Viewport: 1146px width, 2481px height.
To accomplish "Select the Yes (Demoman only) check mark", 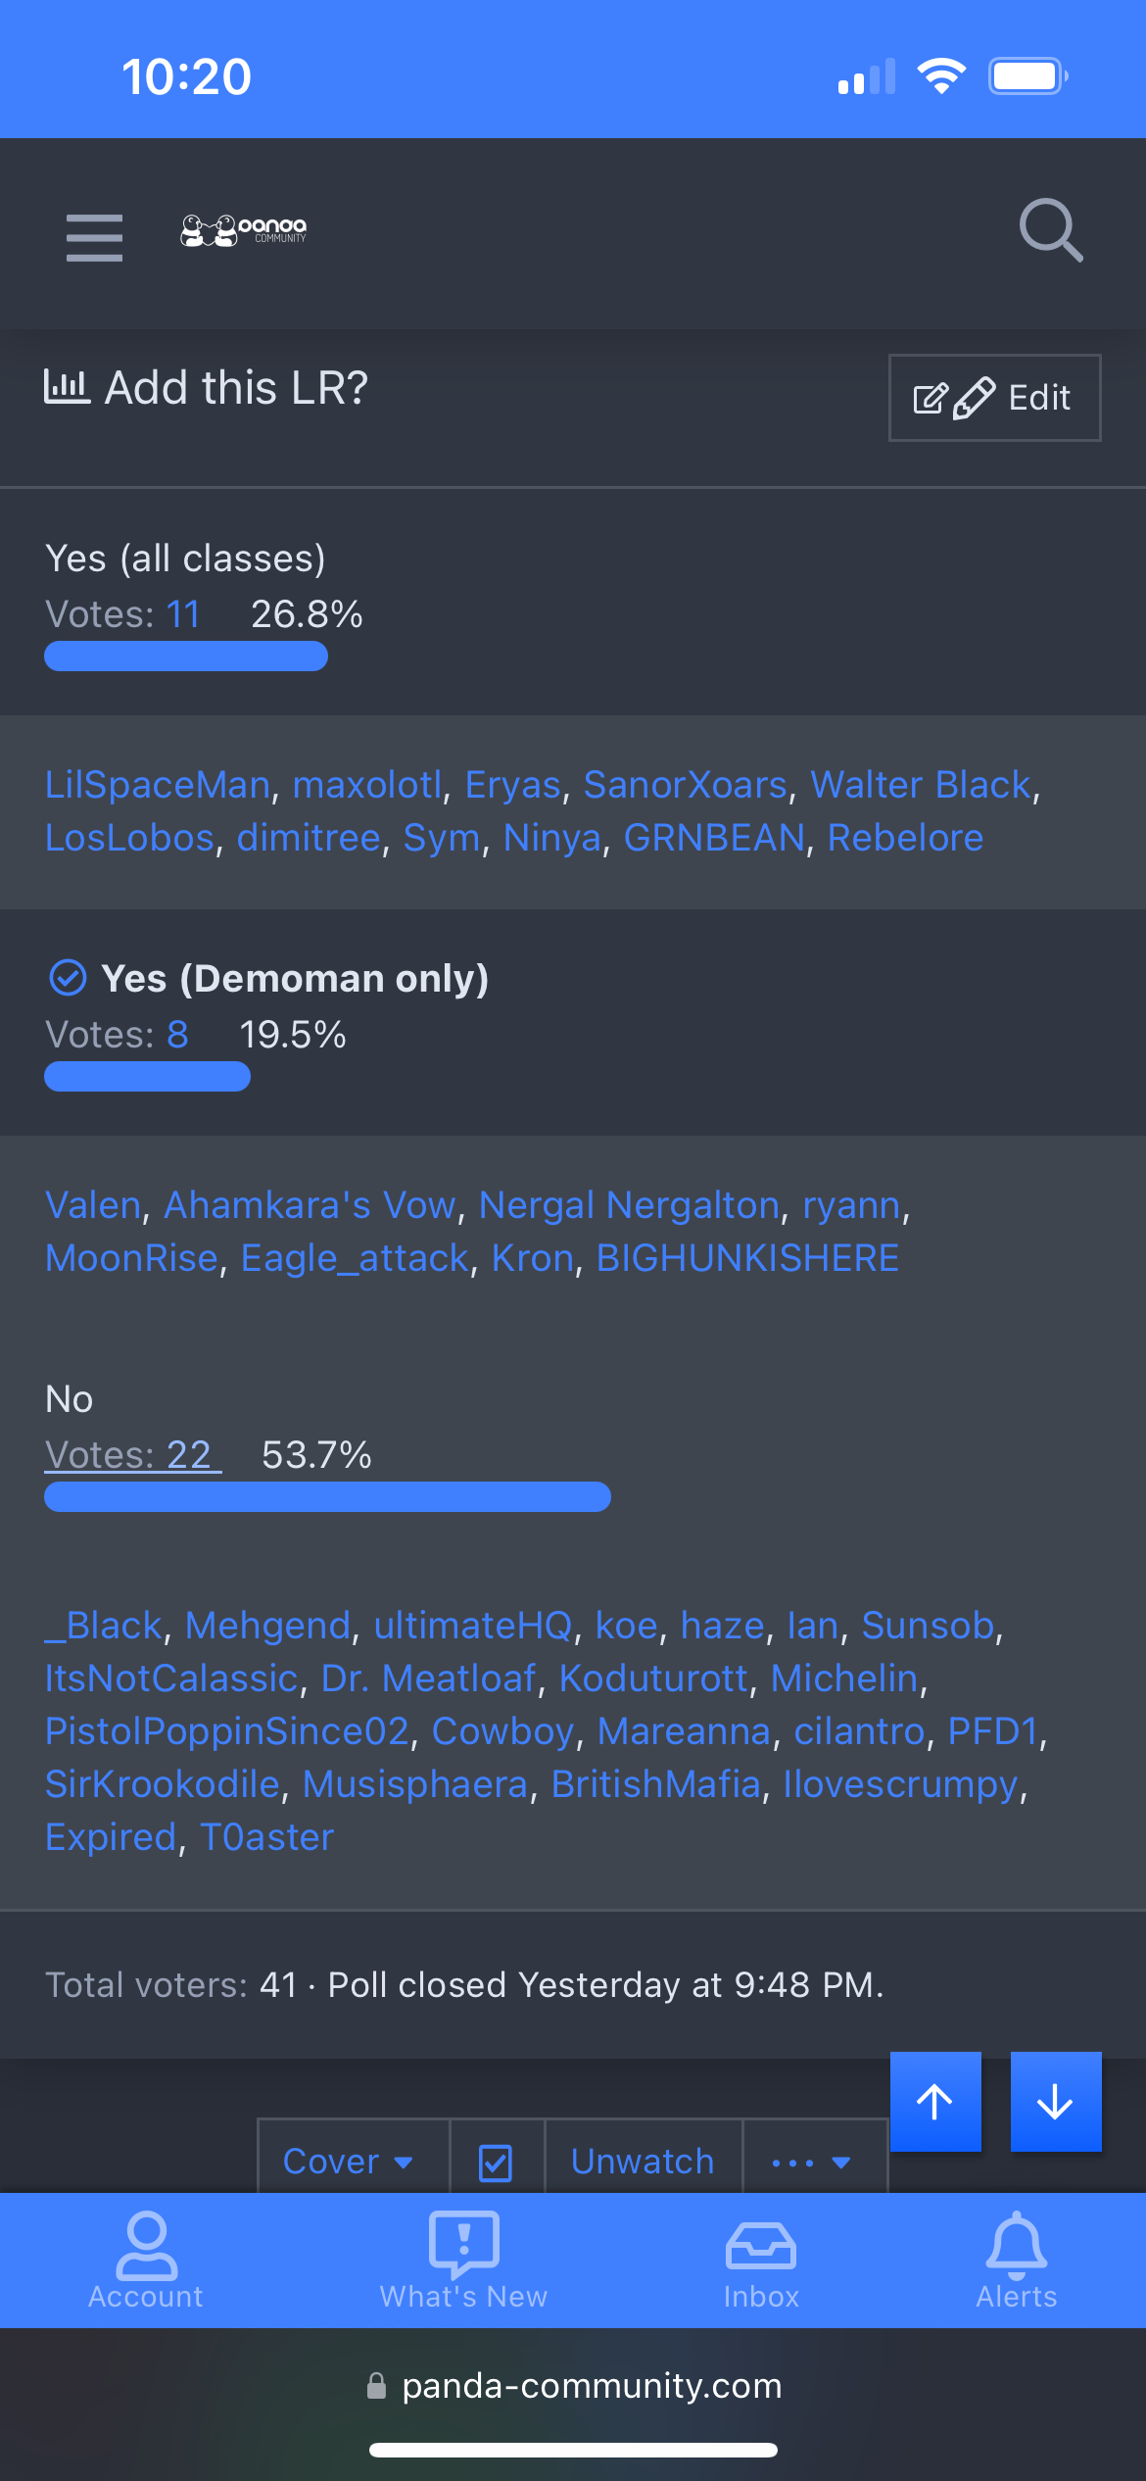I will [x=68, y=978].
